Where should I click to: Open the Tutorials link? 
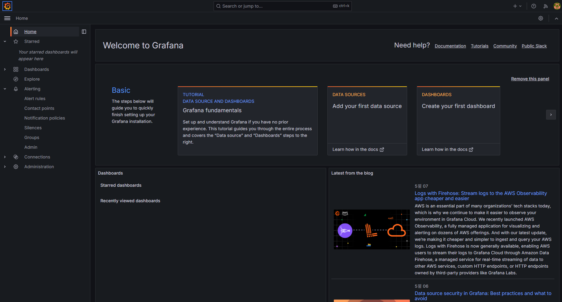(x=480, y=46)
